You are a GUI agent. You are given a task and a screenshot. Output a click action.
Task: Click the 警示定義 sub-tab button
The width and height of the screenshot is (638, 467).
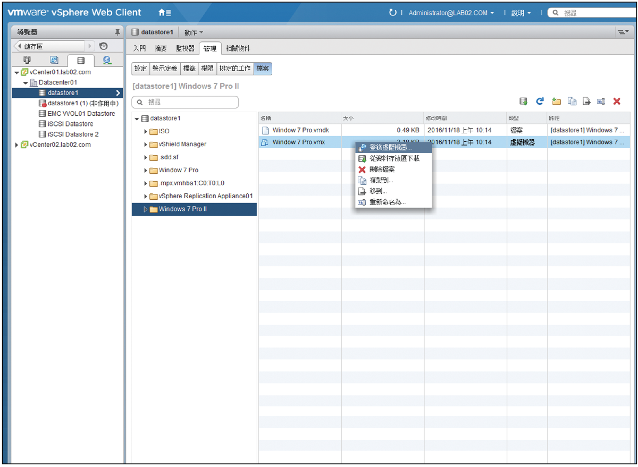click(x=165, y=69)
